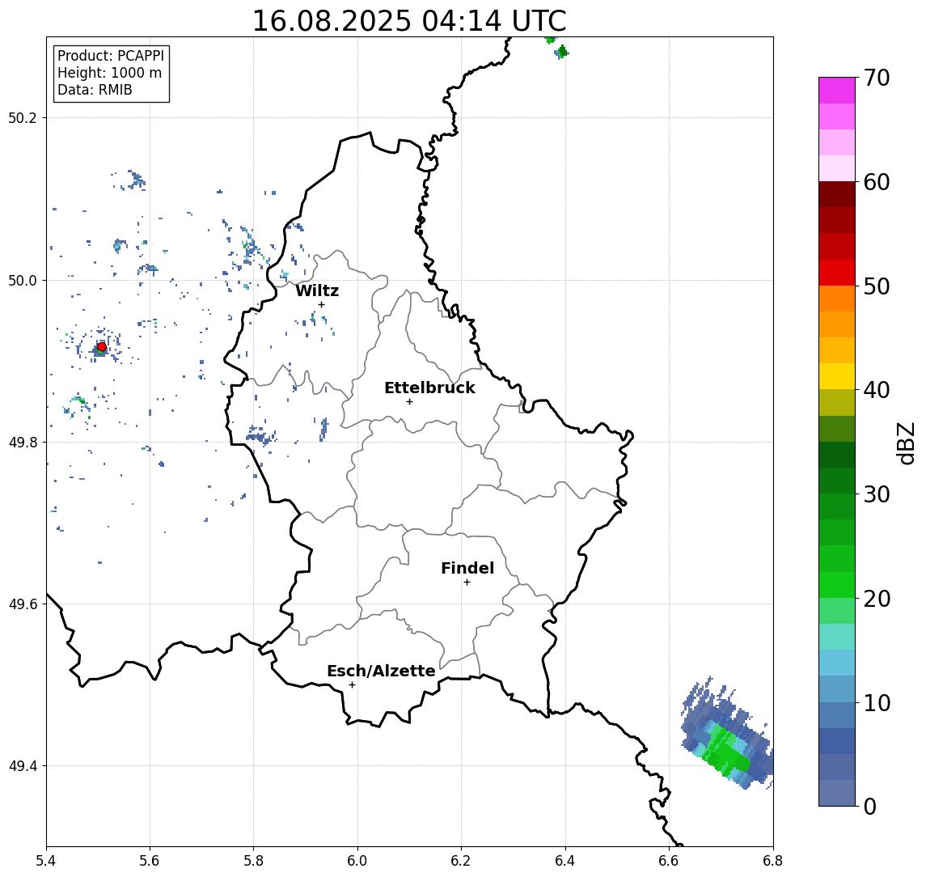Click the Data: RMIB text
926x877 pixels.
(95, 90)
